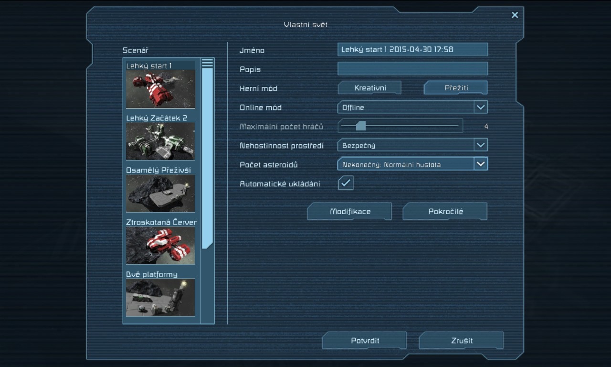Switch game mode to Kreativní

coord(370,88)
